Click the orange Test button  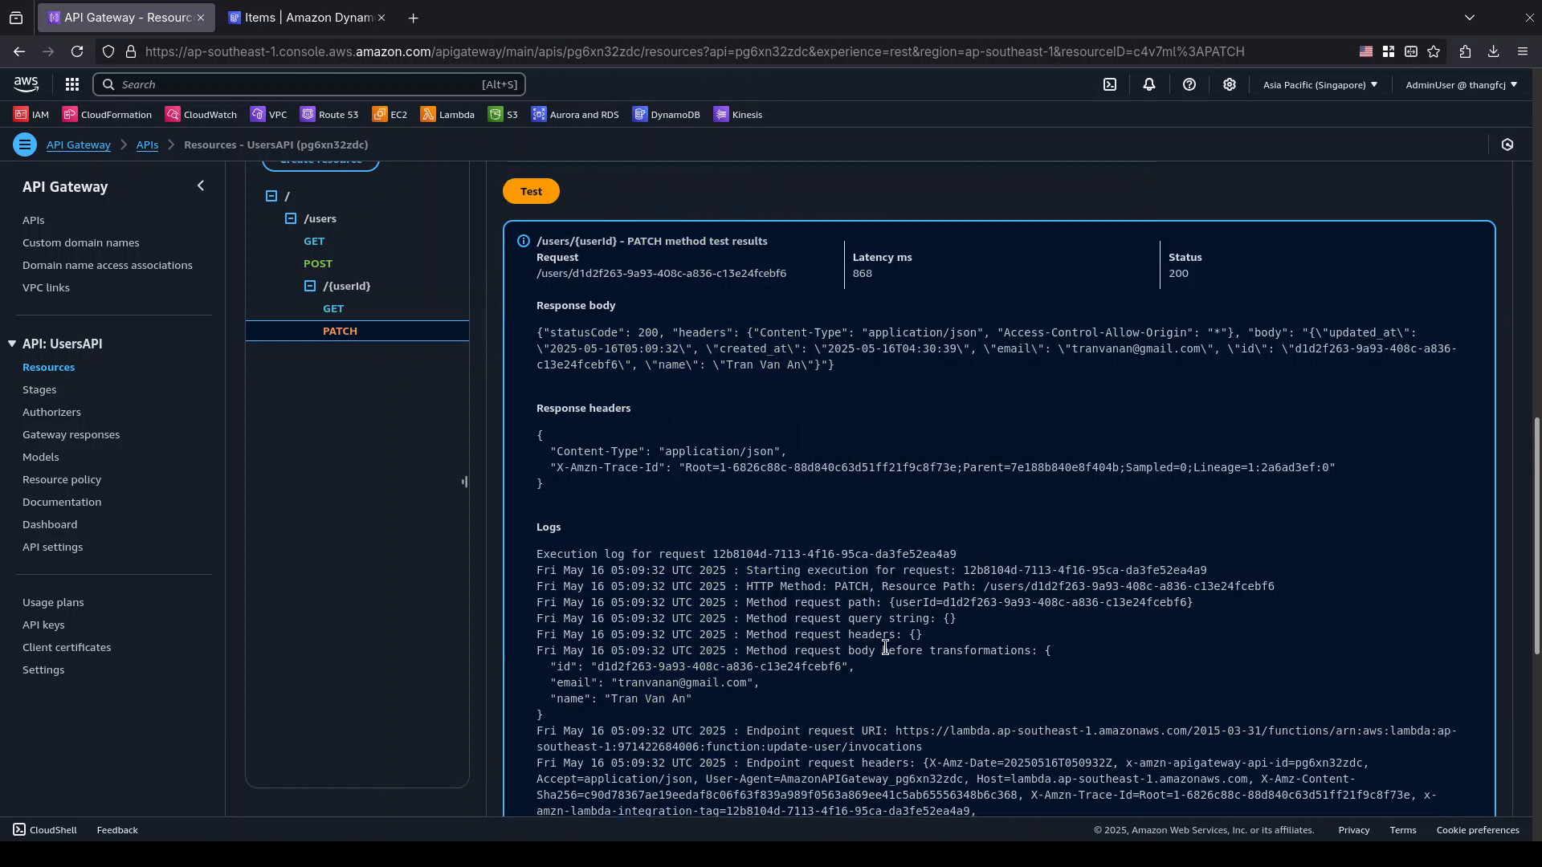[531, 191]
